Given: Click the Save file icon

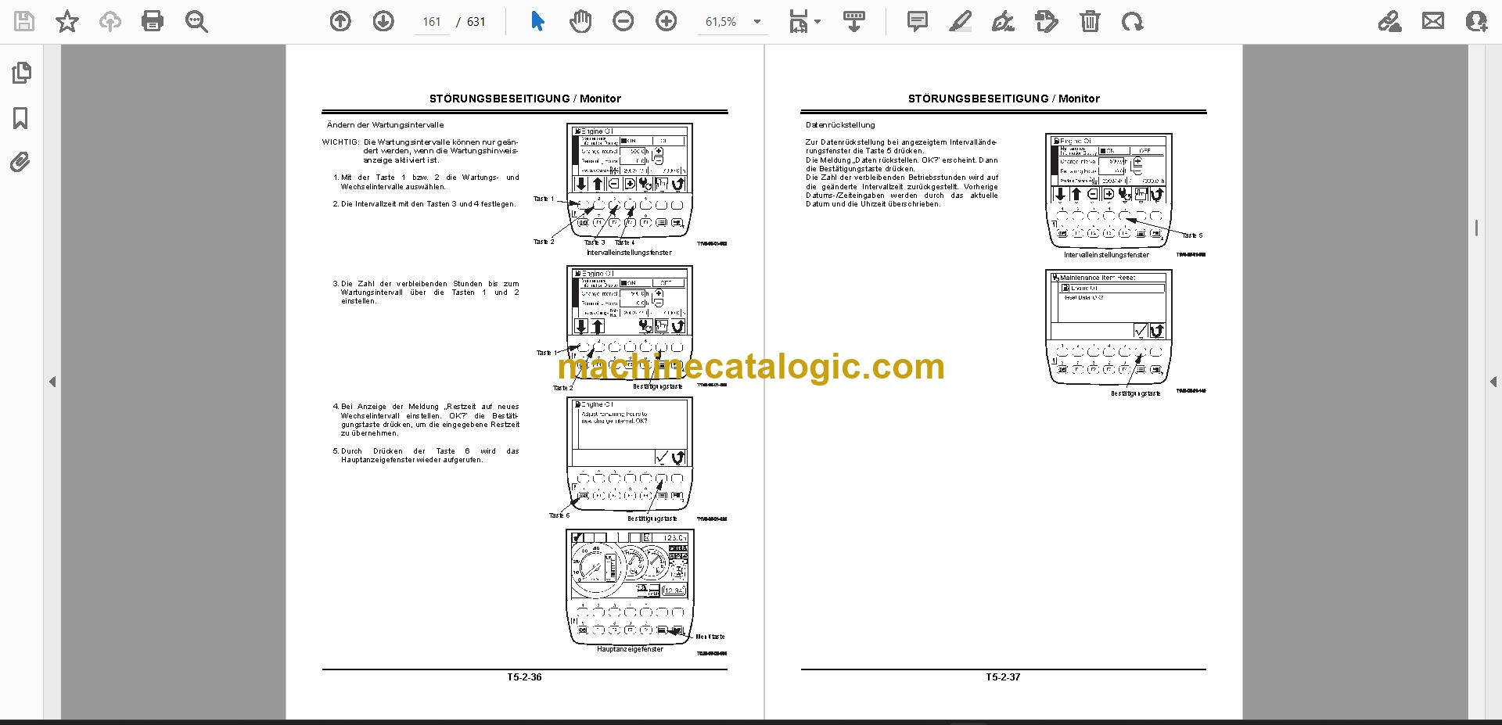Looking at the screenshot, I should [x=24, y=21].
